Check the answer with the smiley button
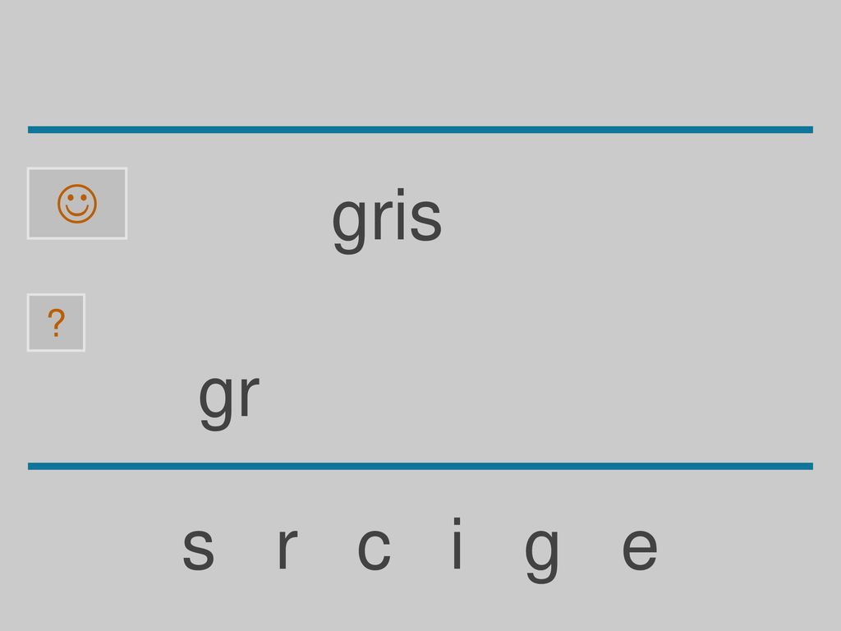This screenshot has height=631, width=841. [77, 204]
